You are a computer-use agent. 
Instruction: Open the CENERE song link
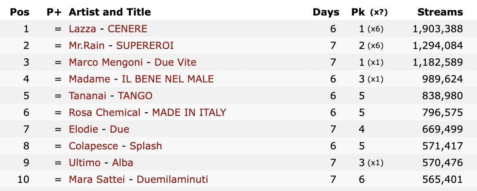(x=128, y=29)
